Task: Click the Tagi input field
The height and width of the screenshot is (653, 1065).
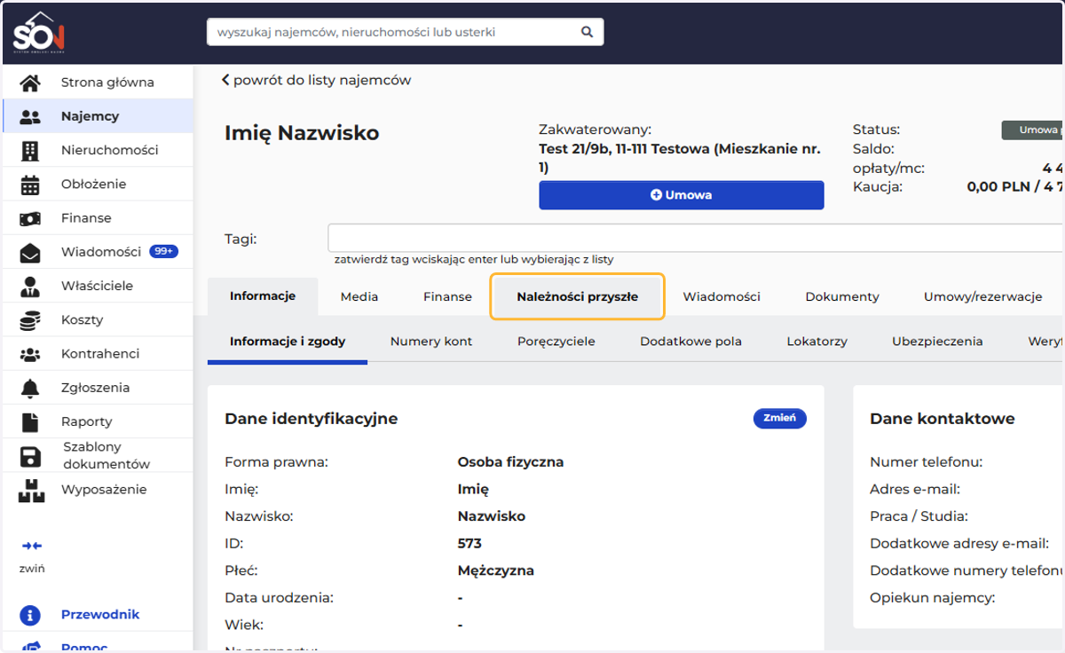Action: (x=696, y=239)
